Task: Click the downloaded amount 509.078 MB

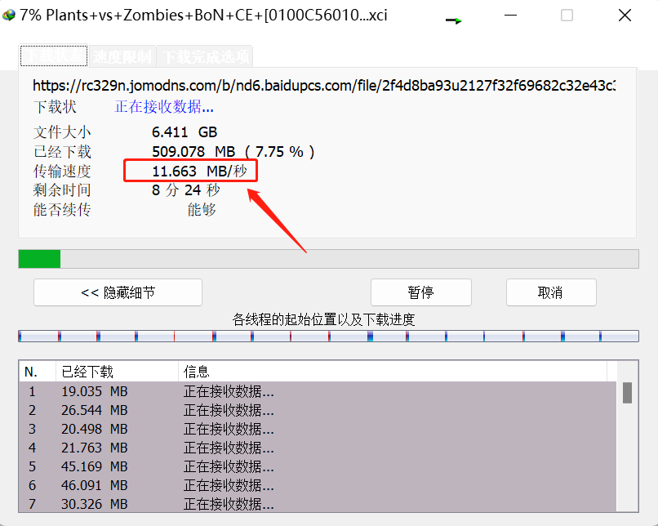Action: coord(193,152)
